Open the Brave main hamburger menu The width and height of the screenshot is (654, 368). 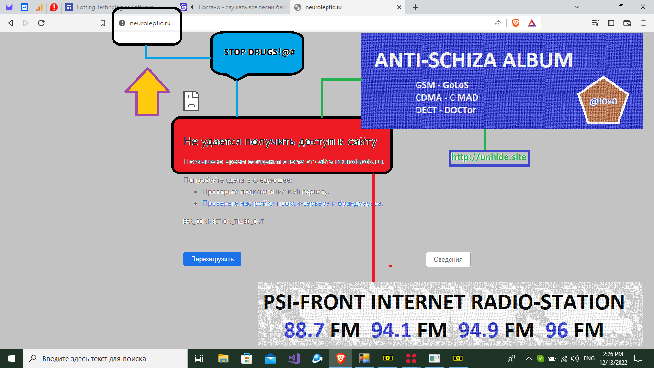click(643, 23)
